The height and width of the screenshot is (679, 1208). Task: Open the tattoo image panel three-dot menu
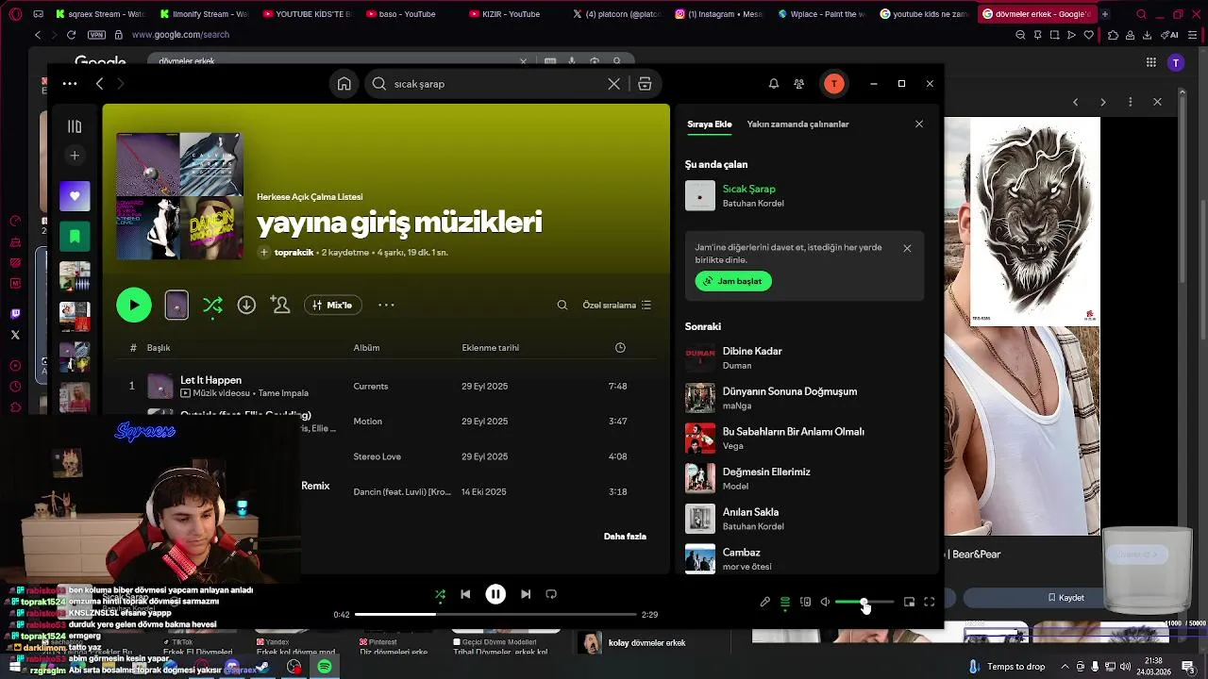pos(1131,102)
